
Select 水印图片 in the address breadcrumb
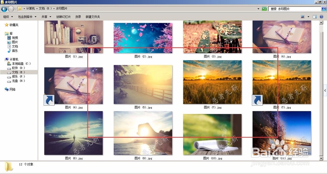pyautogui.click(x=62, y=8)
